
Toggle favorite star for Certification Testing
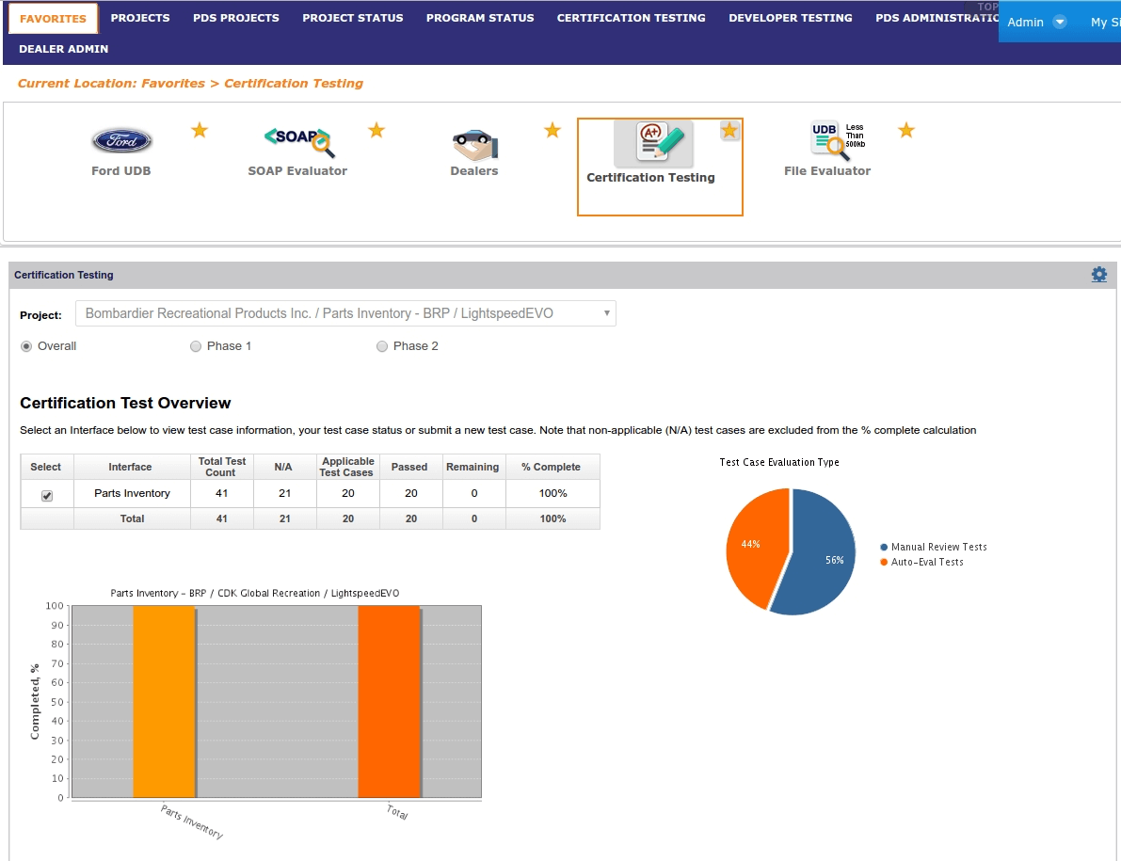click(x=729, y=130)
